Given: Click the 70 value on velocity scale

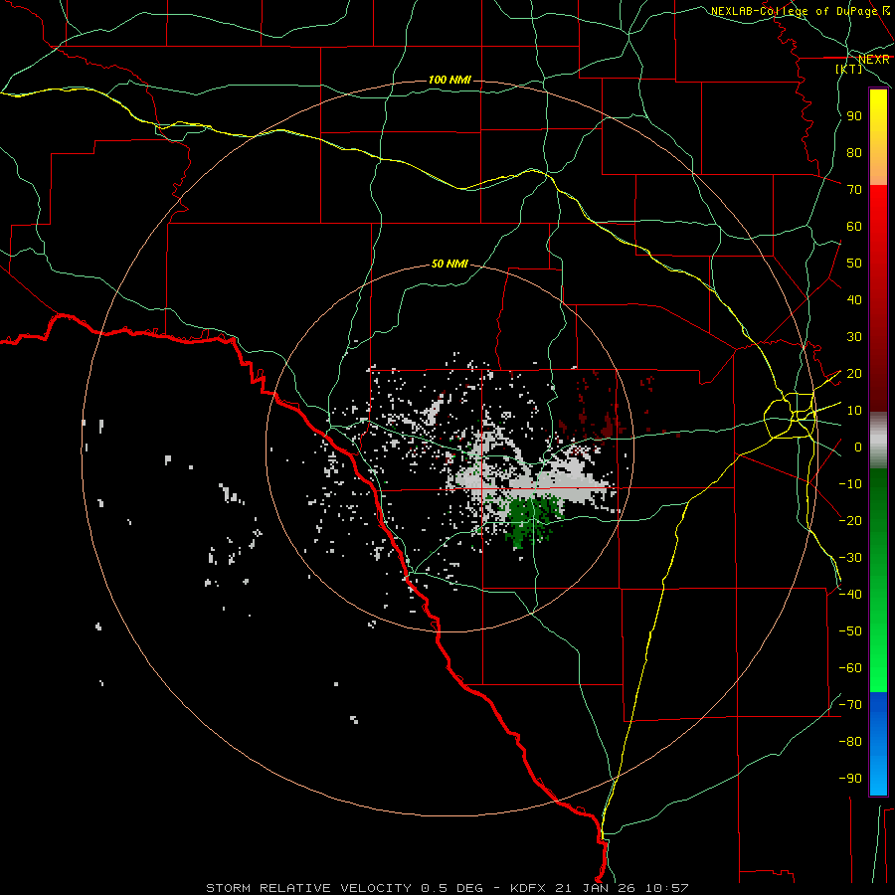Looking at the screenshot, I should pyautogui.click(x=854, y=190).
